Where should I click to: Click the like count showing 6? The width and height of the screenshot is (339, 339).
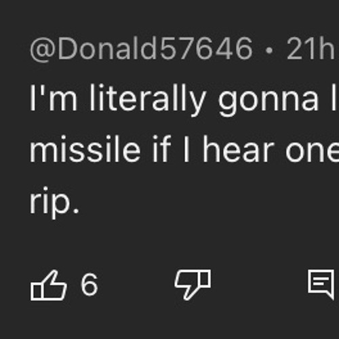[x=89, y=285]
